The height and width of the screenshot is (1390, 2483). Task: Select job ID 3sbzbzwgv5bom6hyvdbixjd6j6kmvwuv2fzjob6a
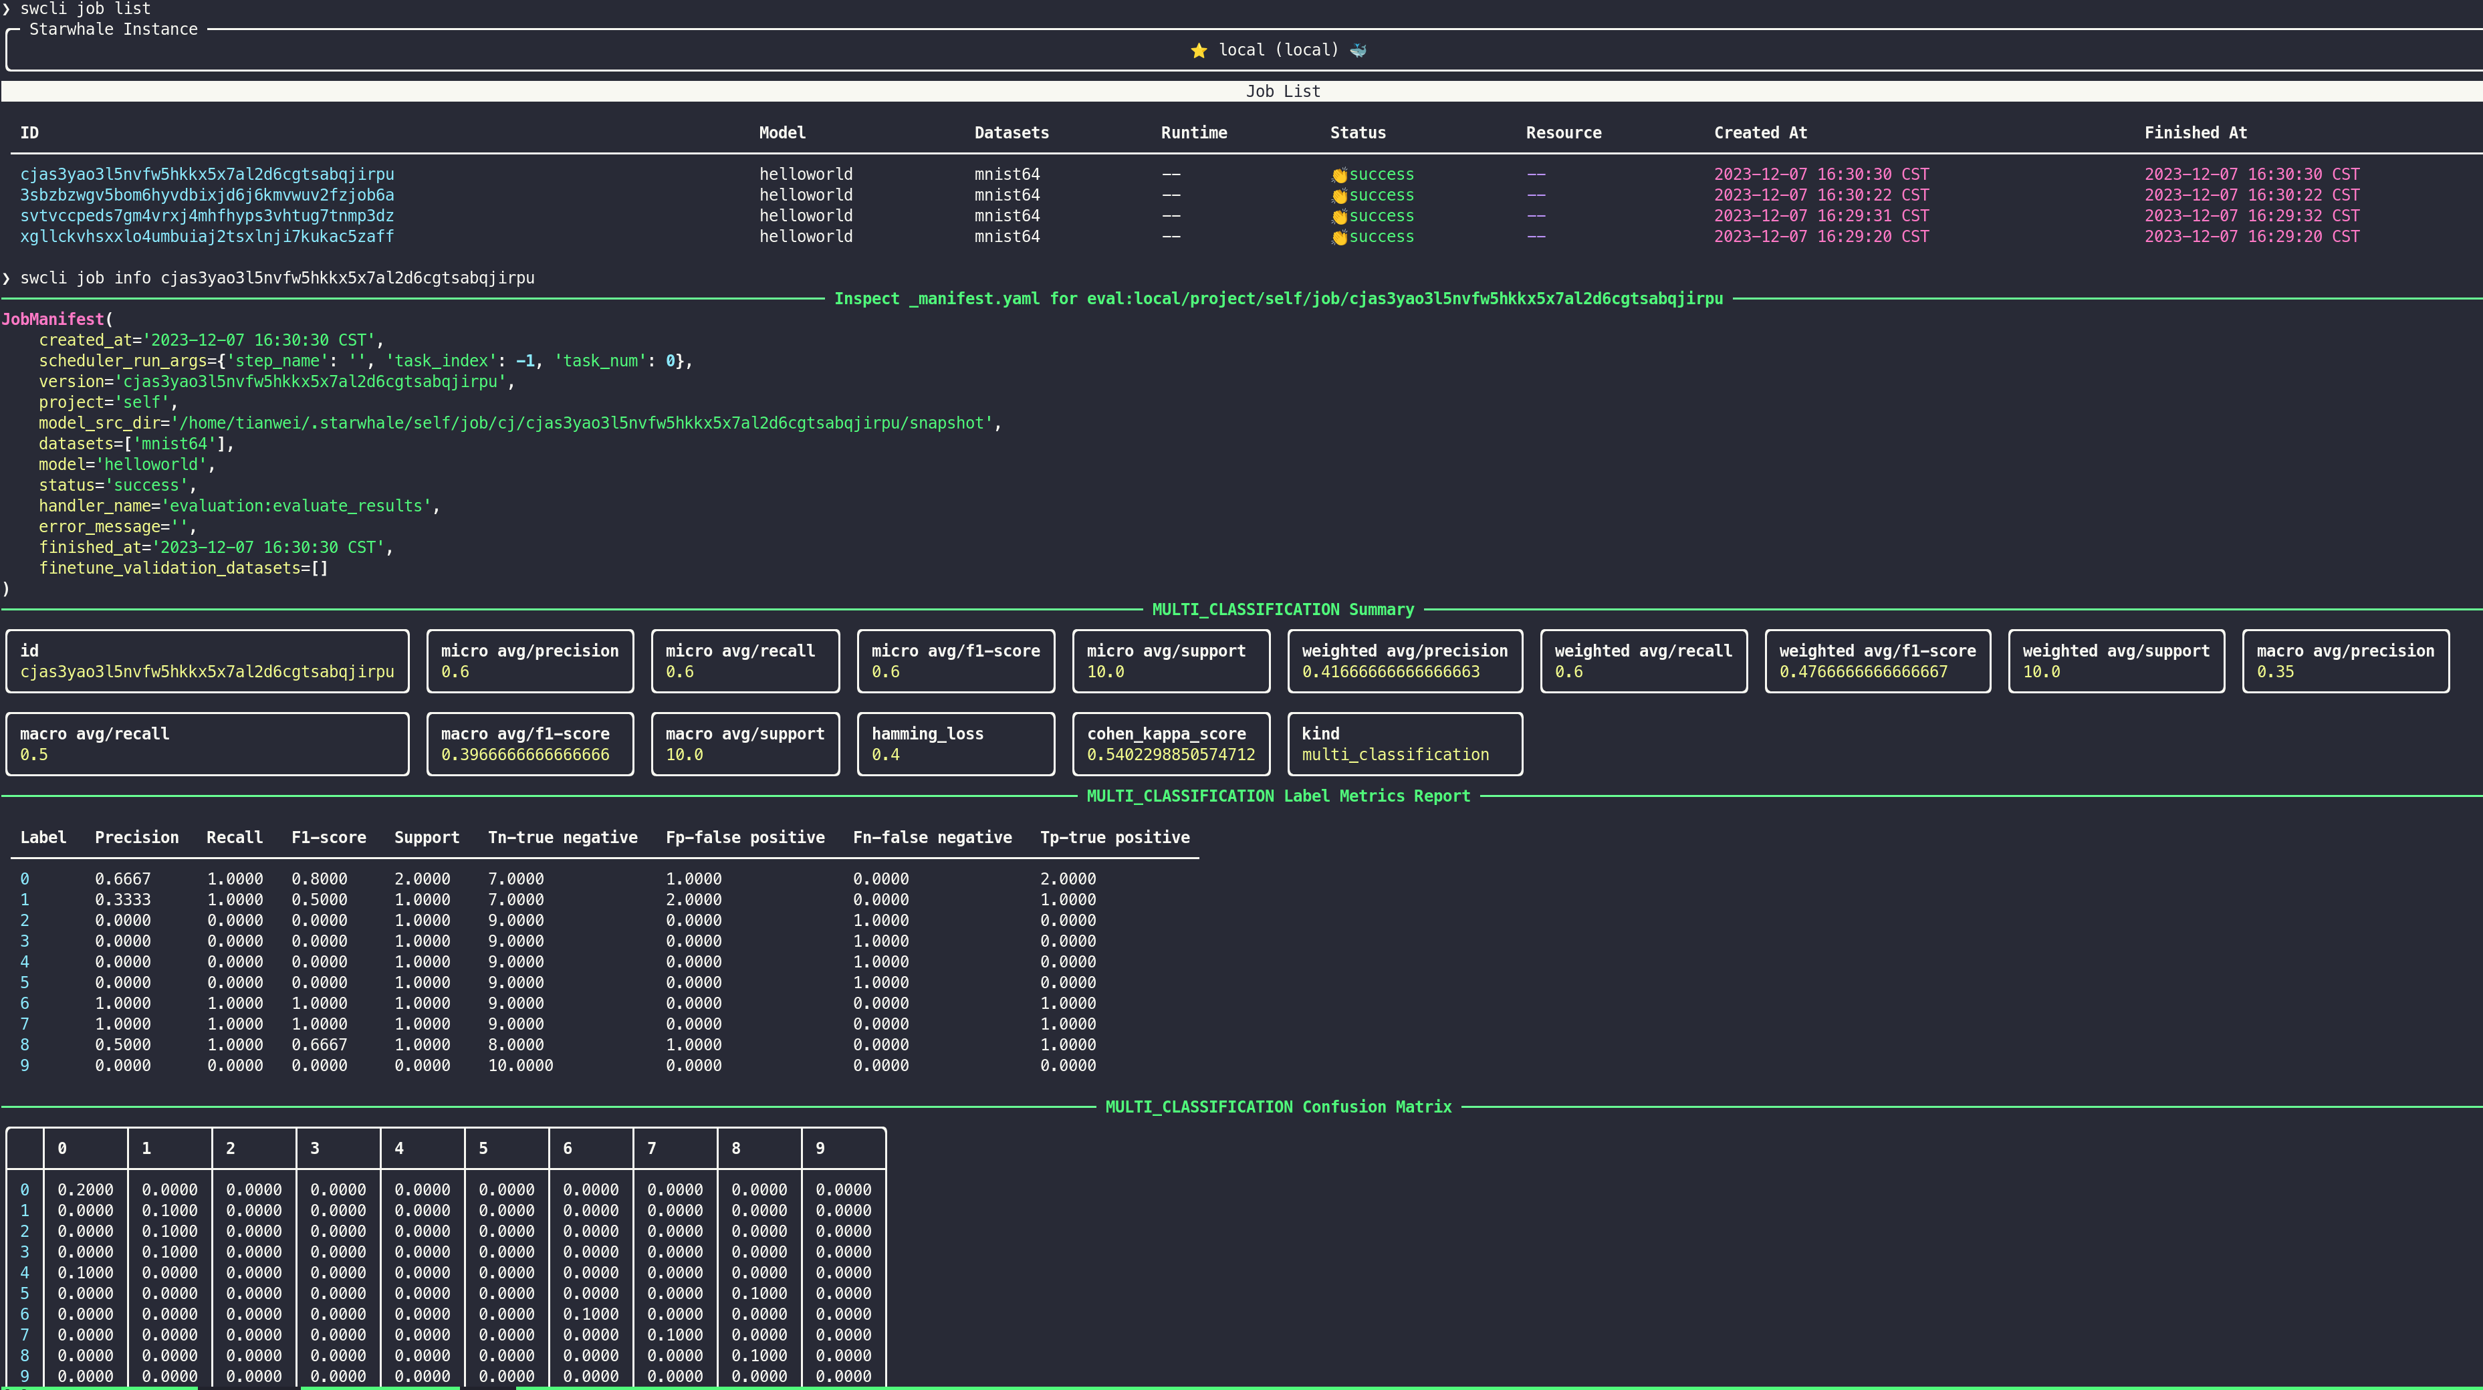click(x=207, y=195)
